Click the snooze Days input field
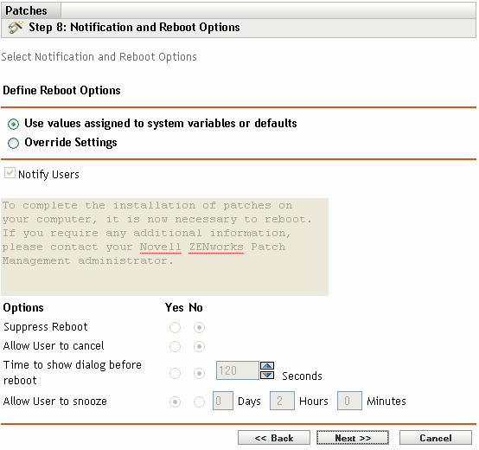This screenshot has height=450, width=479. click(223, 401)
